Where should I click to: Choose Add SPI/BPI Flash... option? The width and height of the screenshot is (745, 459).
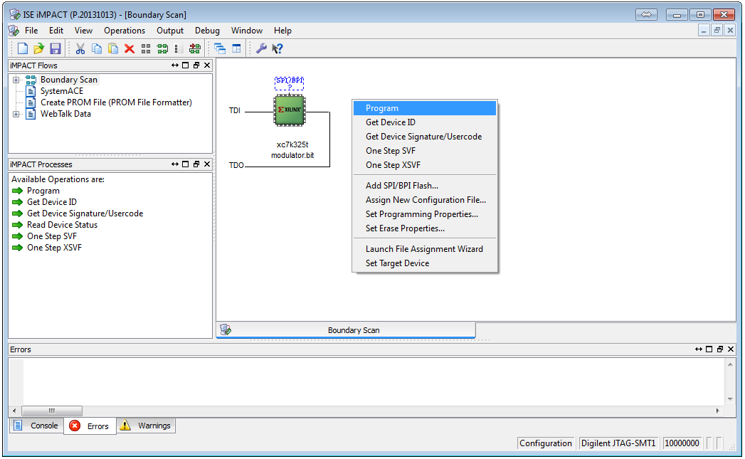tap(425, 186)
